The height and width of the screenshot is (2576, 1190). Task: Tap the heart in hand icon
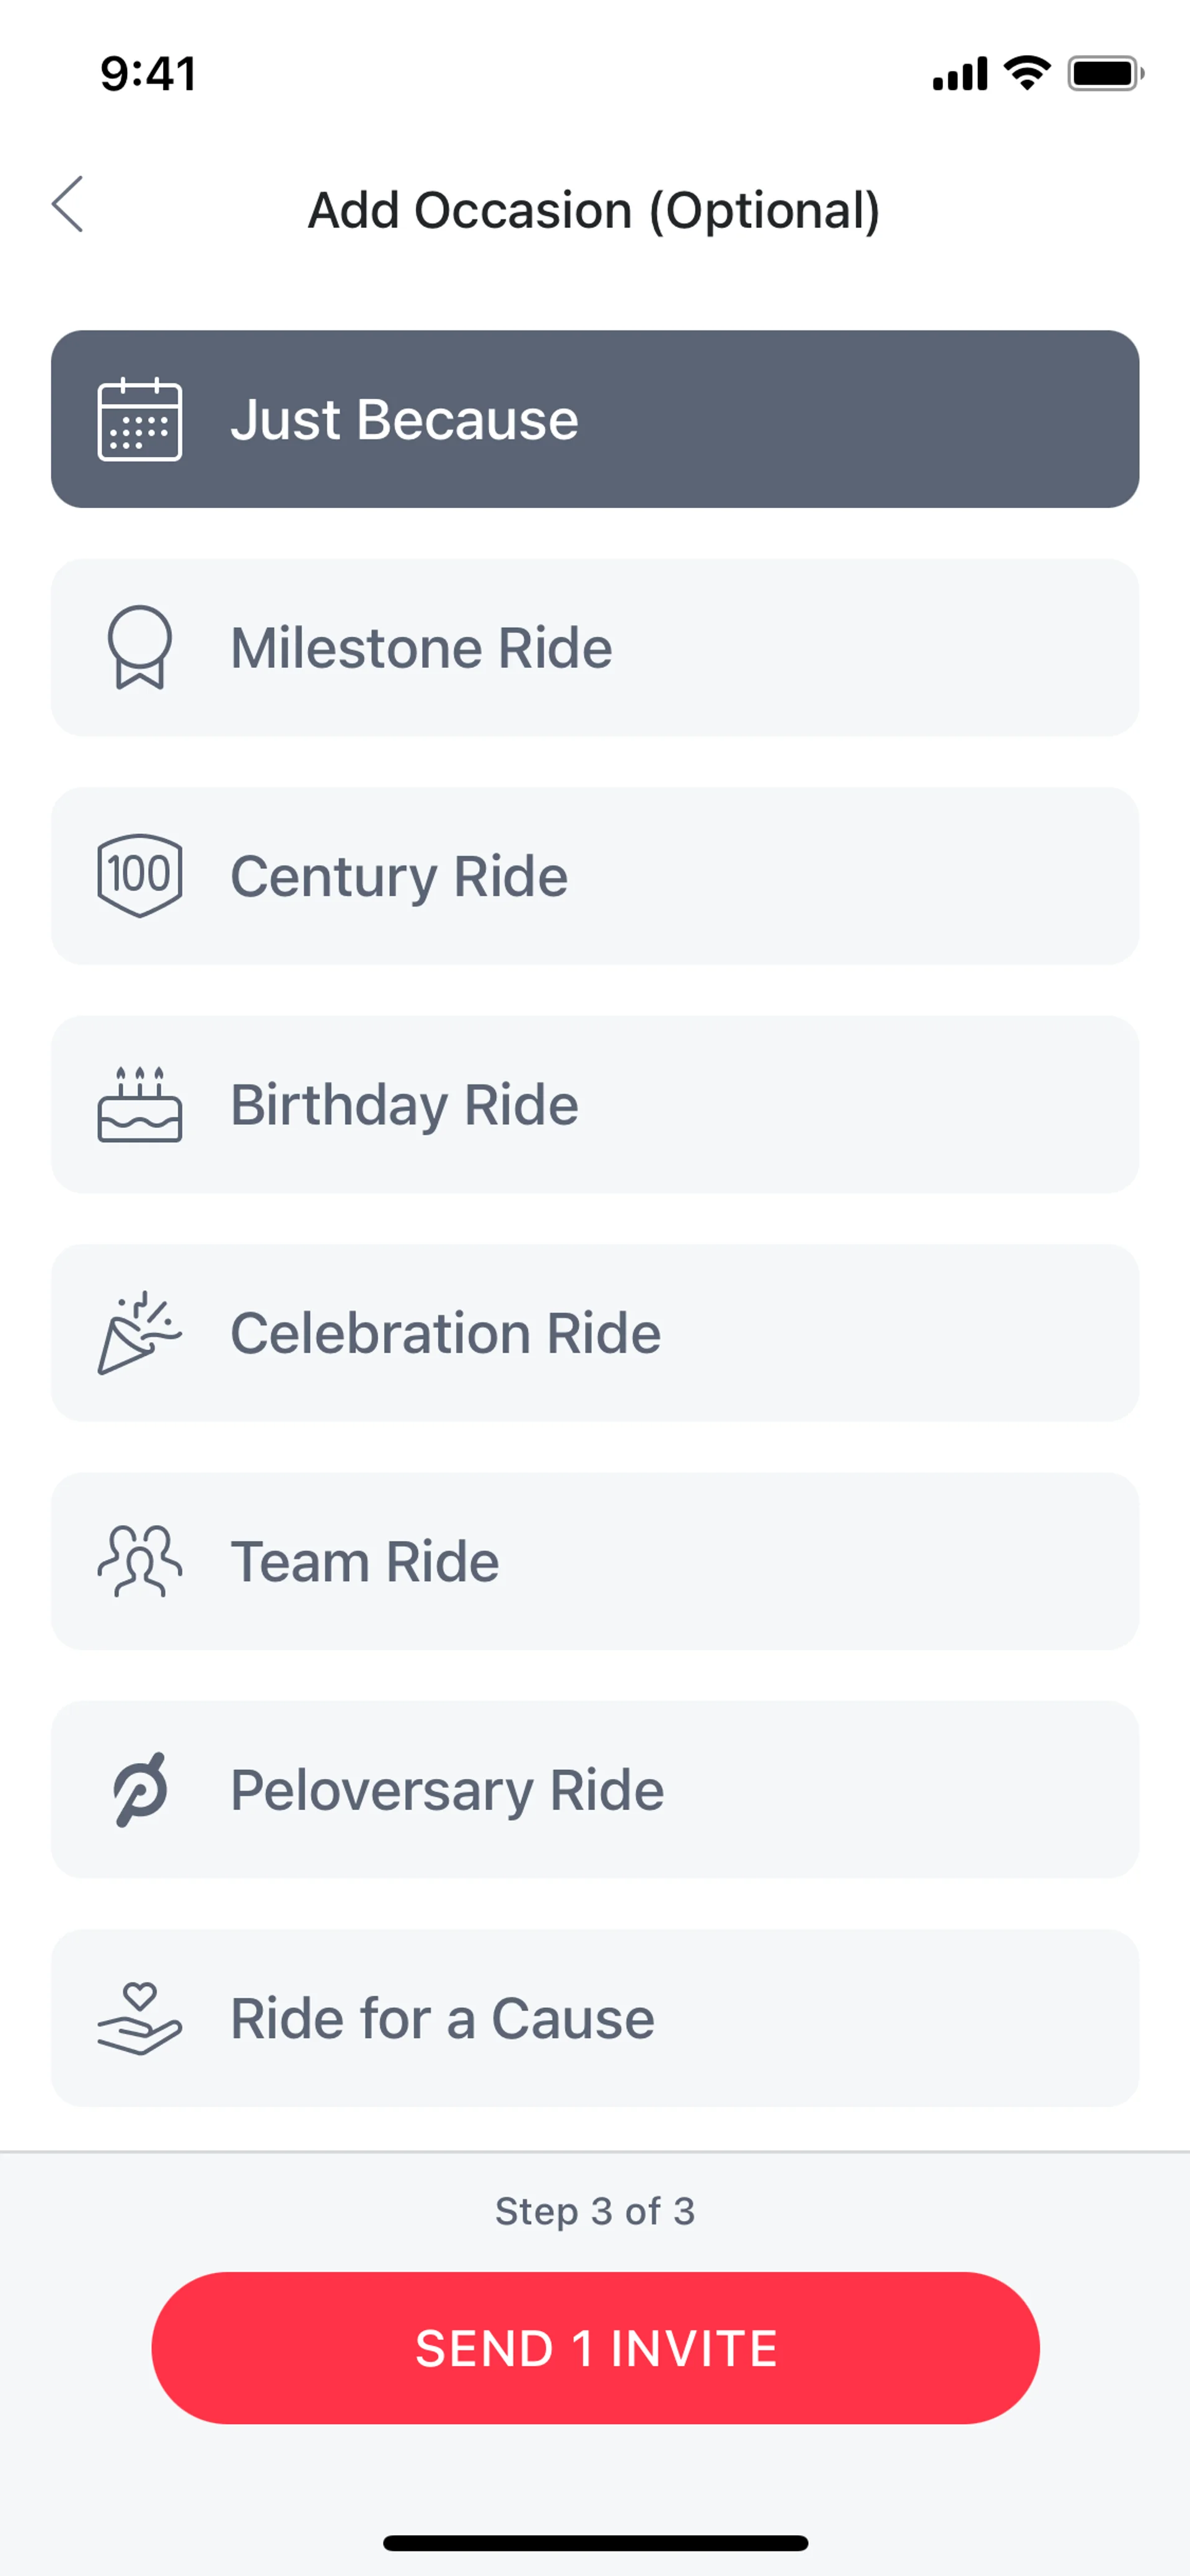(139, 2018)
